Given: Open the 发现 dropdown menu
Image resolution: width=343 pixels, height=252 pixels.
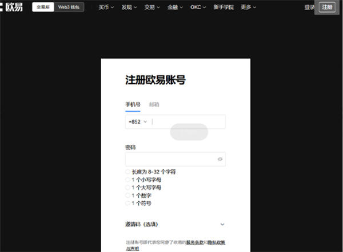Looking at the screenshot, I should tap(129, 7).
